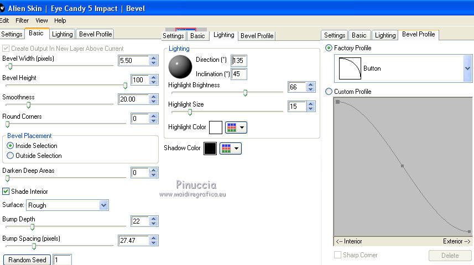Increase Bevel Height with up arrow
Screen dimensions: 474x265
[x=154, y=77]
